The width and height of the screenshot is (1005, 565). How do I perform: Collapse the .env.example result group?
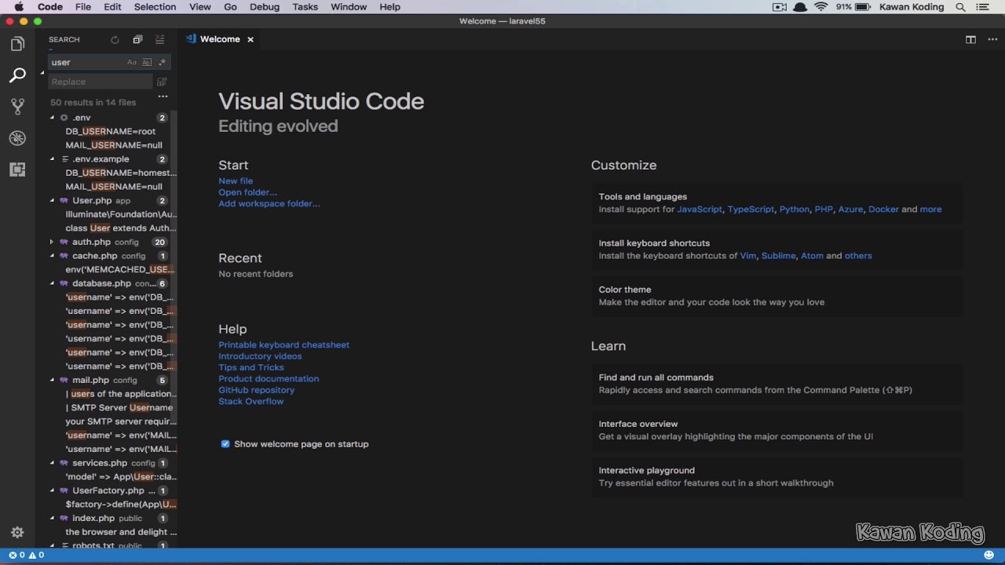tap(53, 159)
